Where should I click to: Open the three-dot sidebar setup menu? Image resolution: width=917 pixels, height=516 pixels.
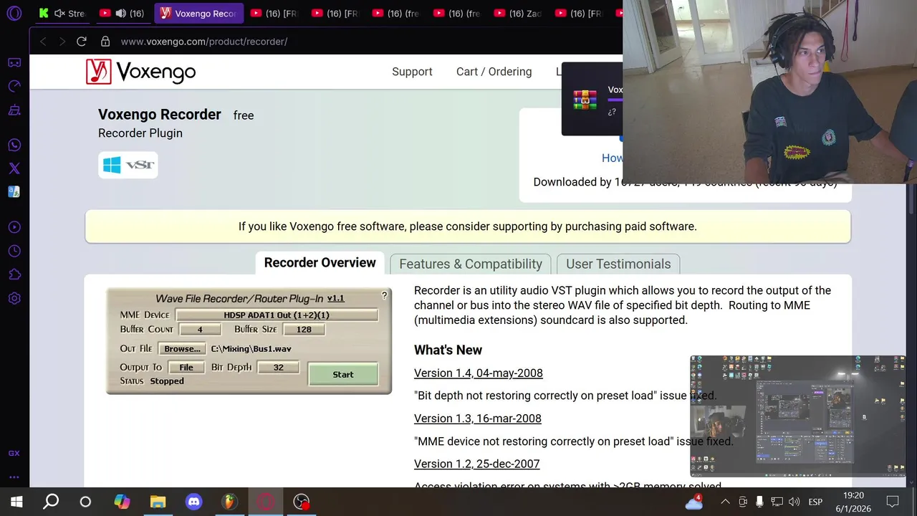pyautogui.click(x=14, y=477)
